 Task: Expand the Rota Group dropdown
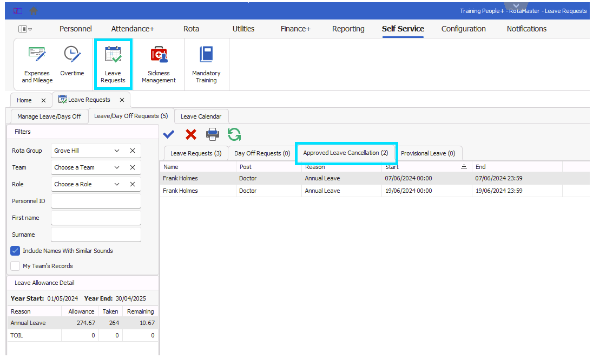click(117, 151)
